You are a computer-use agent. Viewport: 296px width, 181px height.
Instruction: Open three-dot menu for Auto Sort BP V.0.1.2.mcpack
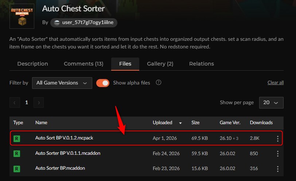(277, 139)
